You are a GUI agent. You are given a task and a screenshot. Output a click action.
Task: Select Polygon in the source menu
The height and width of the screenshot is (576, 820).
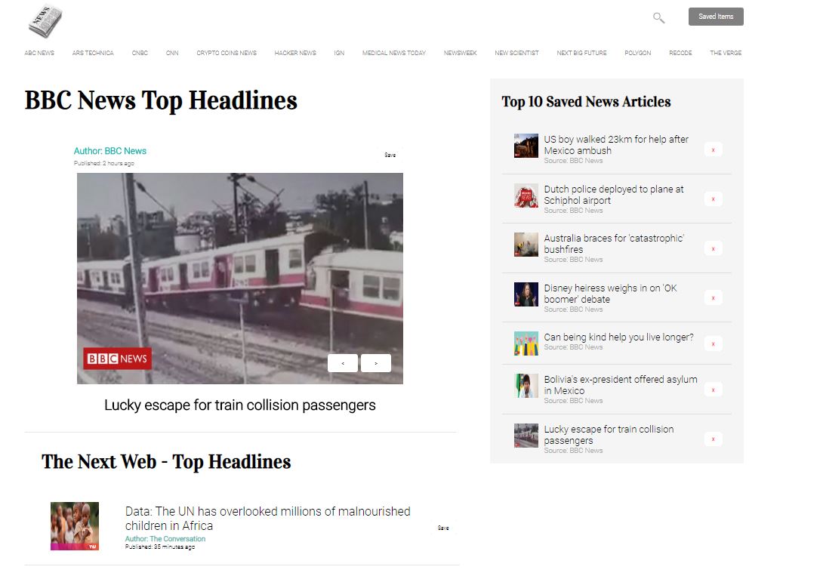point(637,53)
